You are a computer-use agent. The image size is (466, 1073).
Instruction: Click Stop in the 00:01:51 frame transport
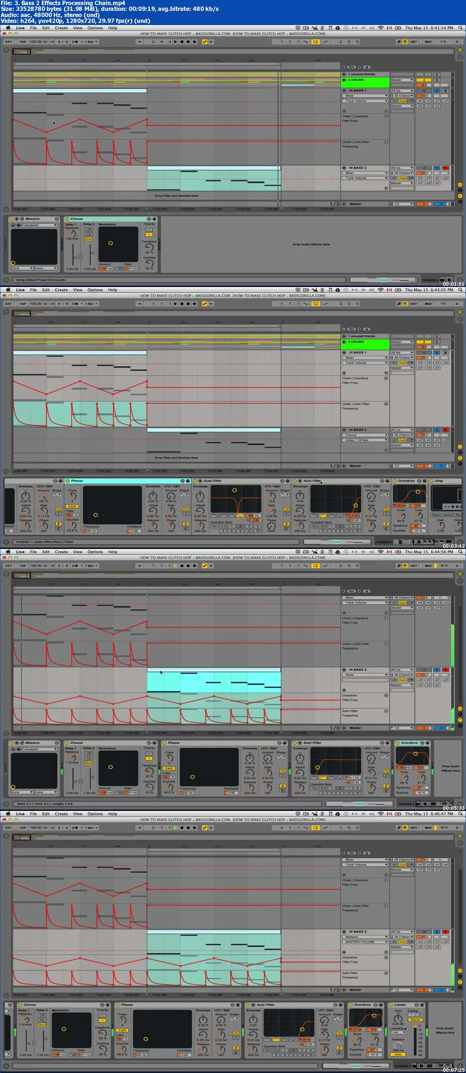pos(182,42)
